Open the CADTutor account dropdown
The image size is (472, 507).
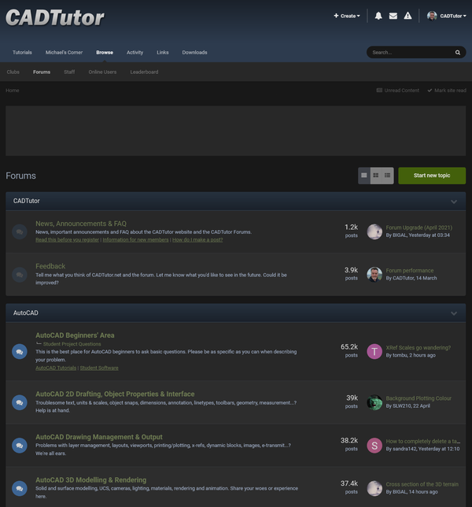(x=453, y=16)
